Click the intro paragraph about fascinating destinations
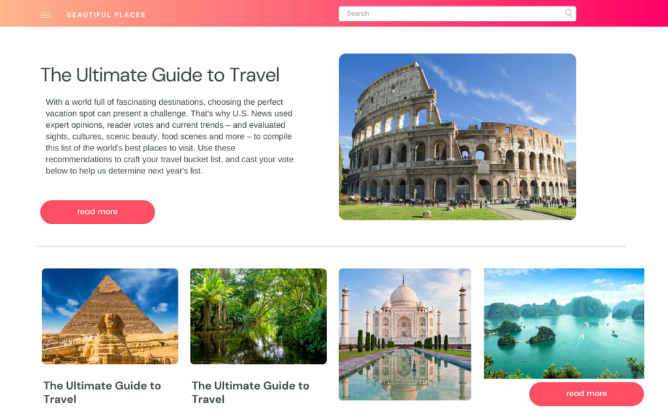Viewport: 668px width, 417px height. click(170, 136)
